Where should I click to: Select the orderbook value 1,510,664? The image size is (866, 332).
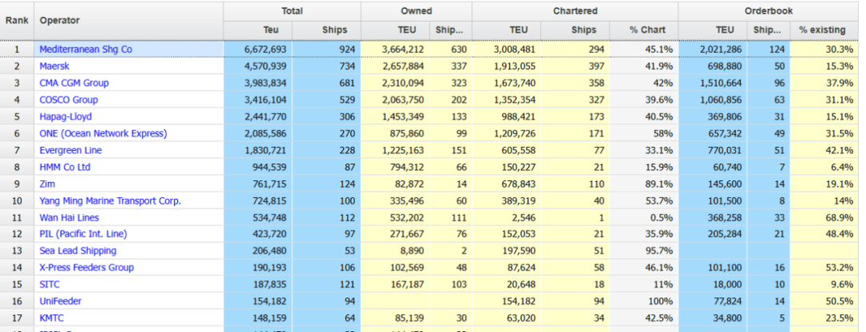713,83
